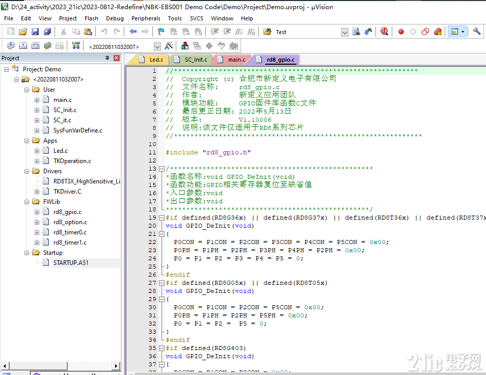Navigate forwards with the right arrow
Image resolution: width=486 pixels, height=375 pixels.
tap(145, 32)
